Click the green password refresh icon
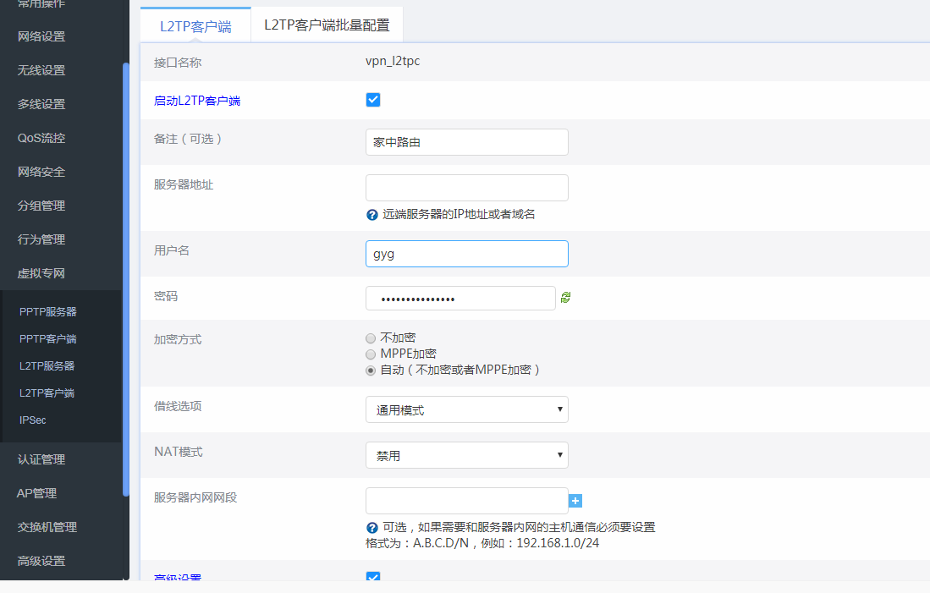Screen dimensions: 930x593 pyautogui.click(x=565, y=298)
